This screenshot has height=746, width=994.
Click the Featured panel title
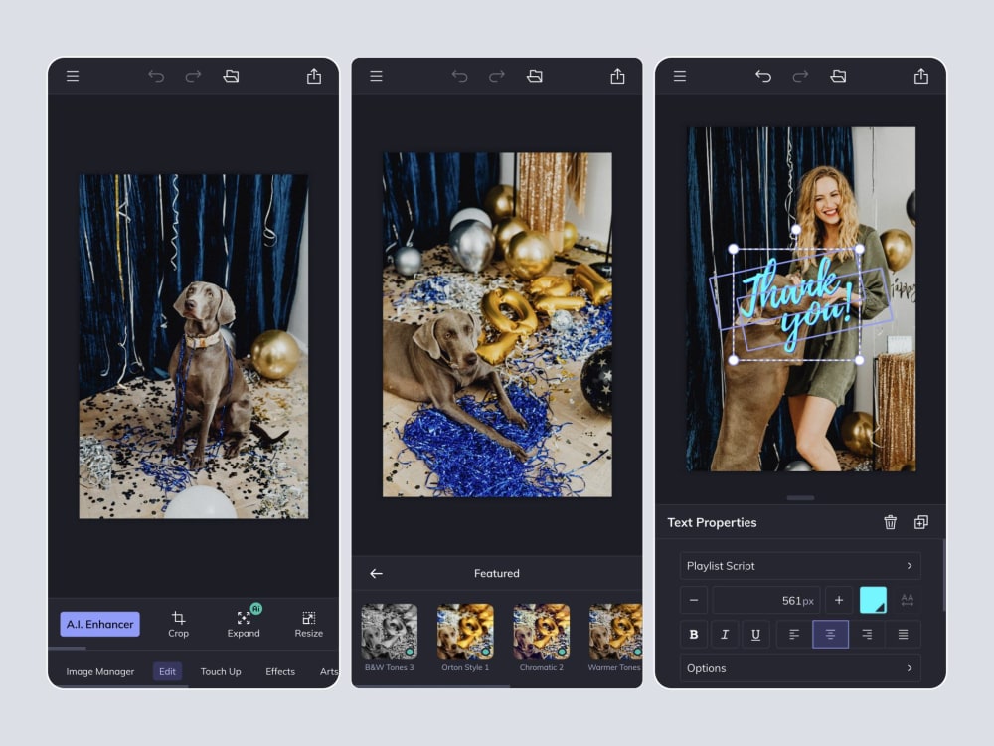496,574
